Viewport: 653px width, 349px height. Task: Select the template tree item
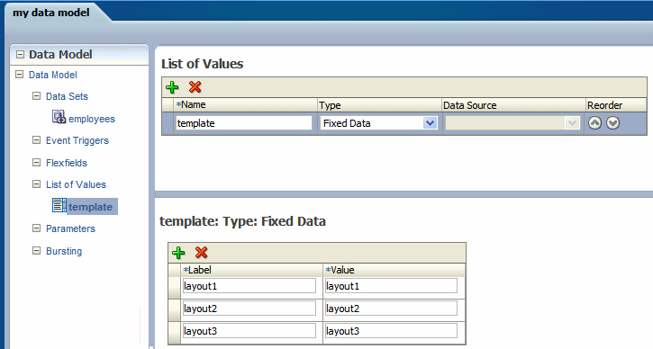point(90,207)
